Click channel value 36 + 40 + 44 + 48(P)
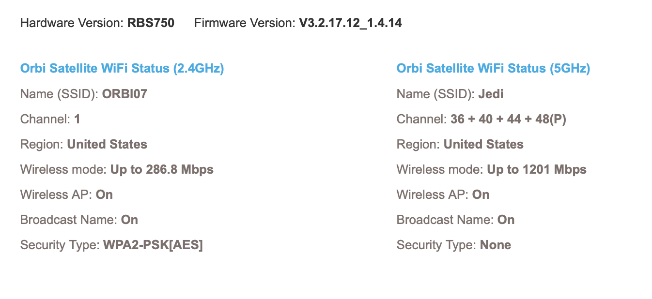This screenshot has height=299, width=652. tap(508, 119)
